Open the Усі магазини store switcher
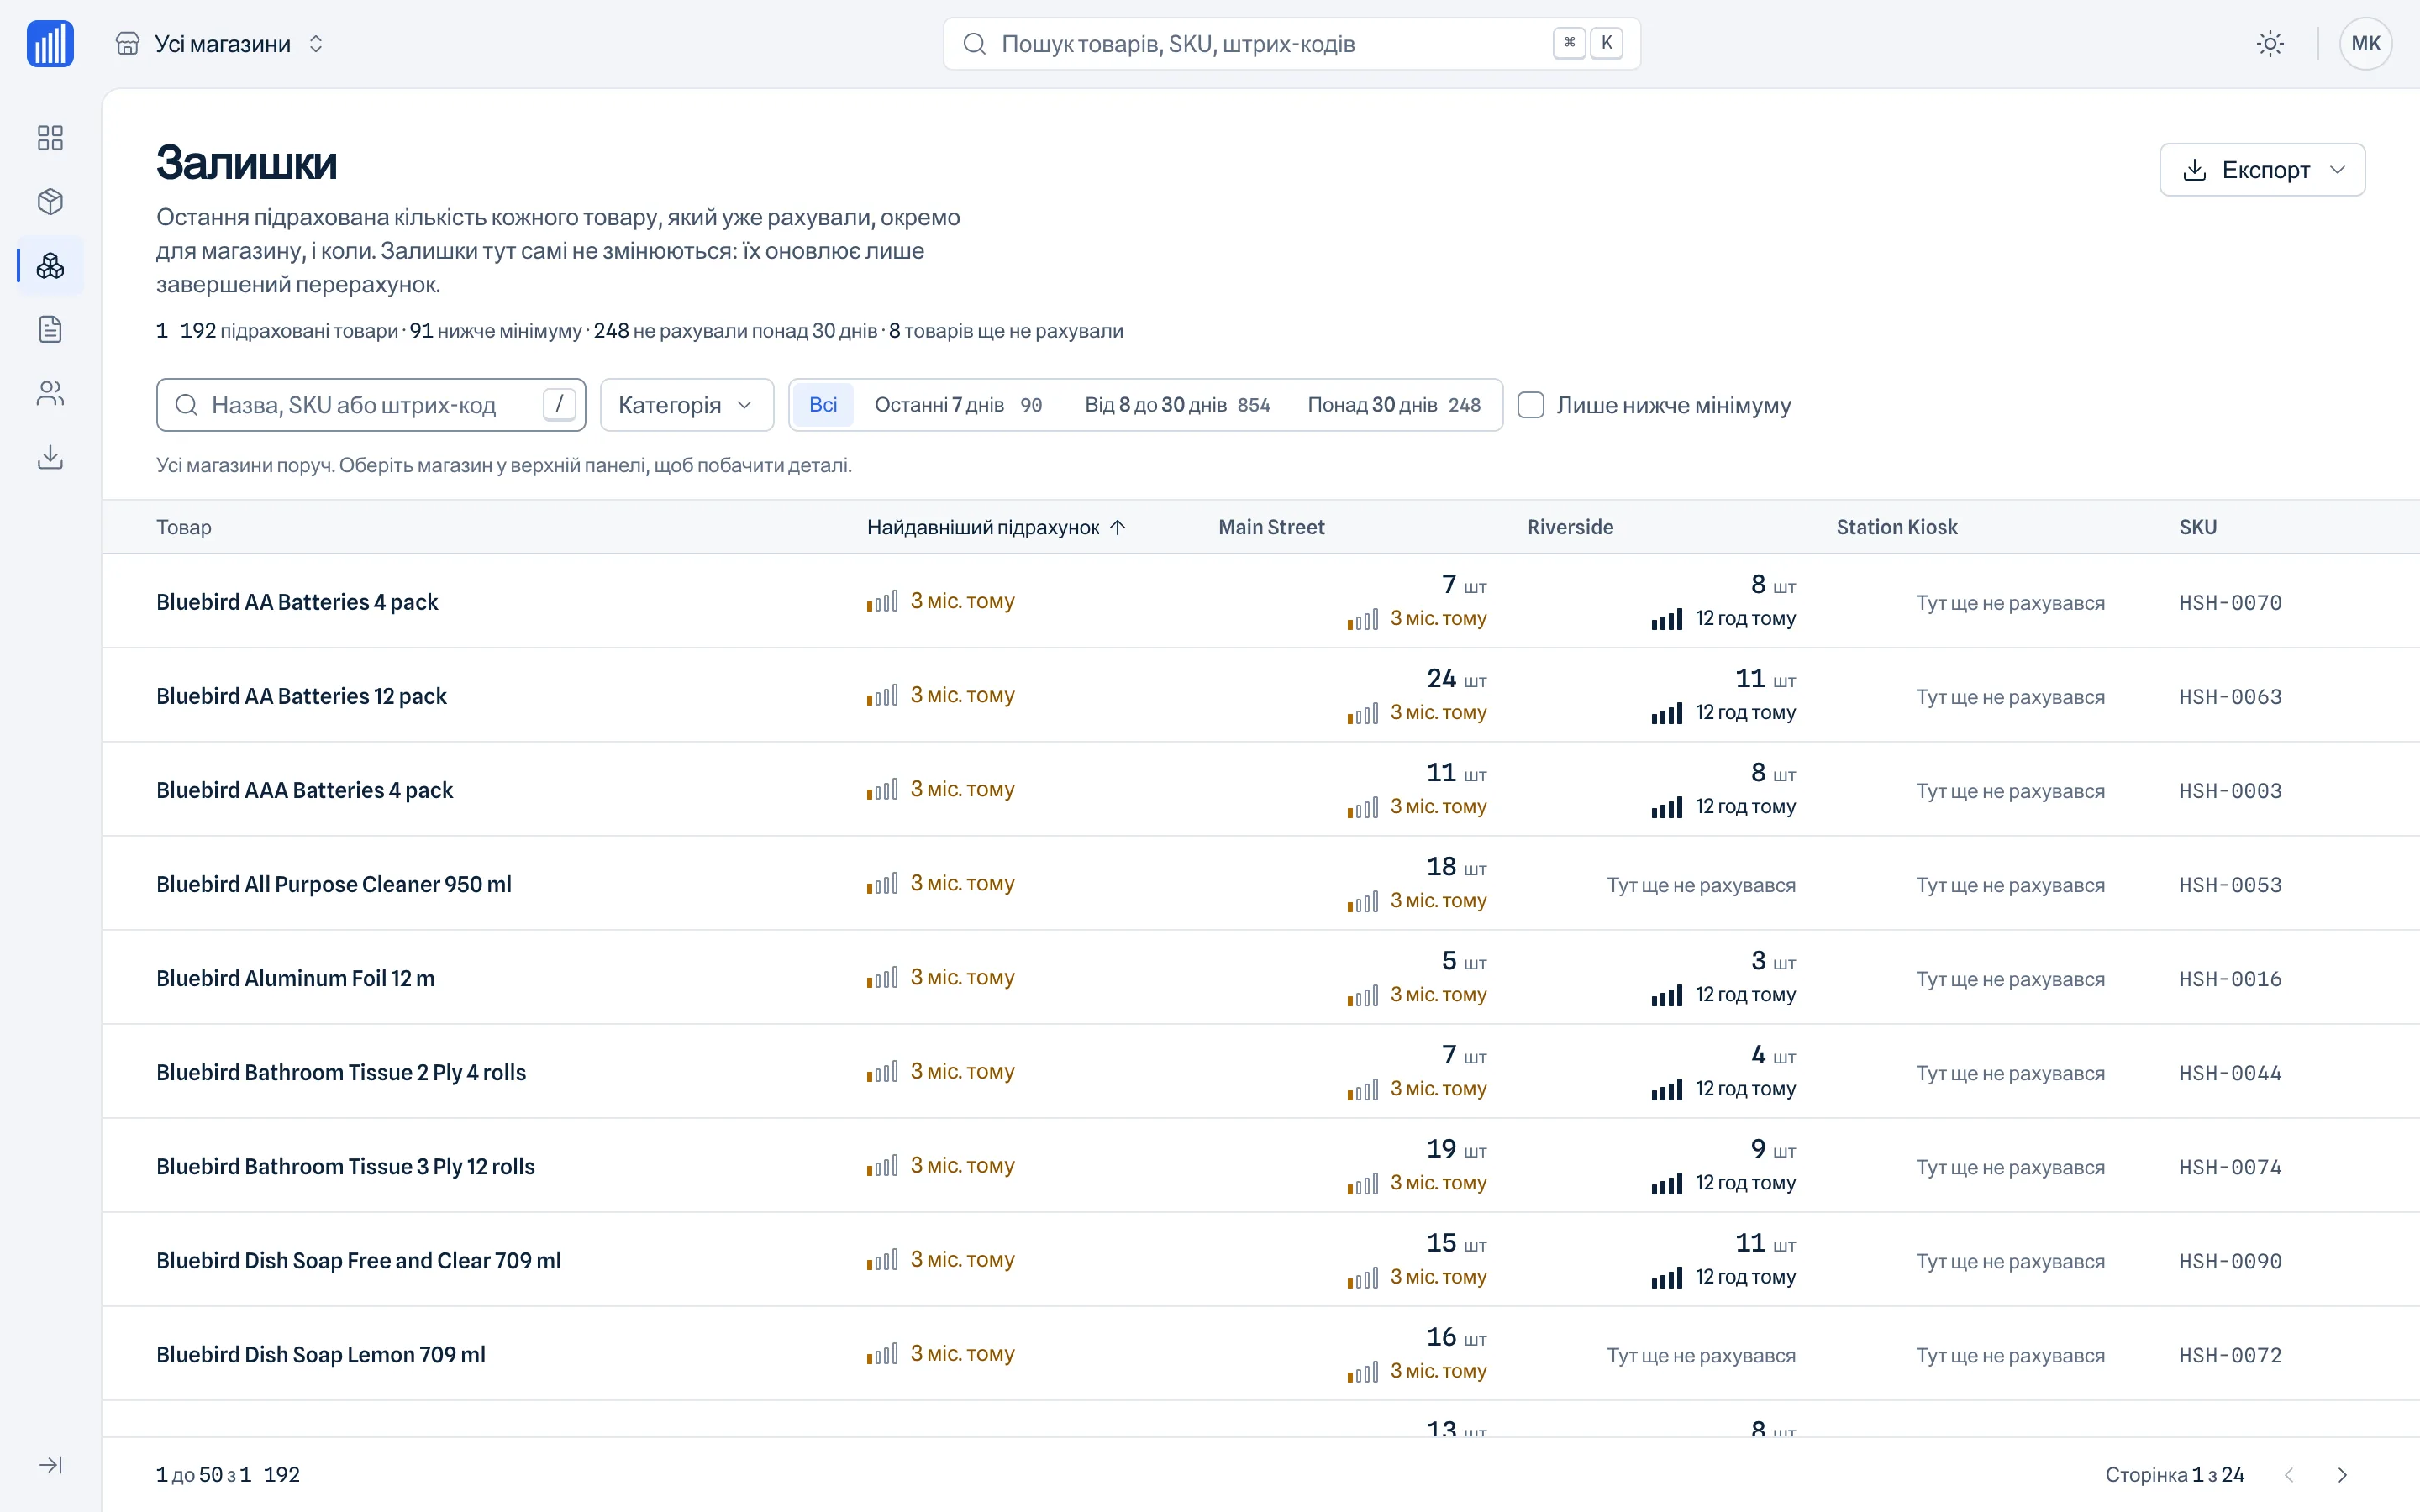2420x1512 pixels. 220,44
